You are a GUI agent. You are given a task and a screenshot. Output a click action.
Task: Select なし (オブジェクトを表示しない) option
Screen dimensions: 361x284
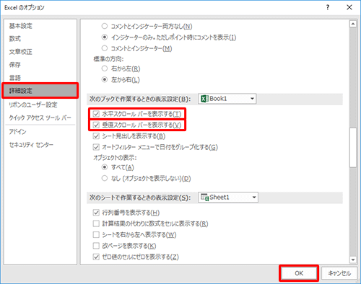coord(105,178)
